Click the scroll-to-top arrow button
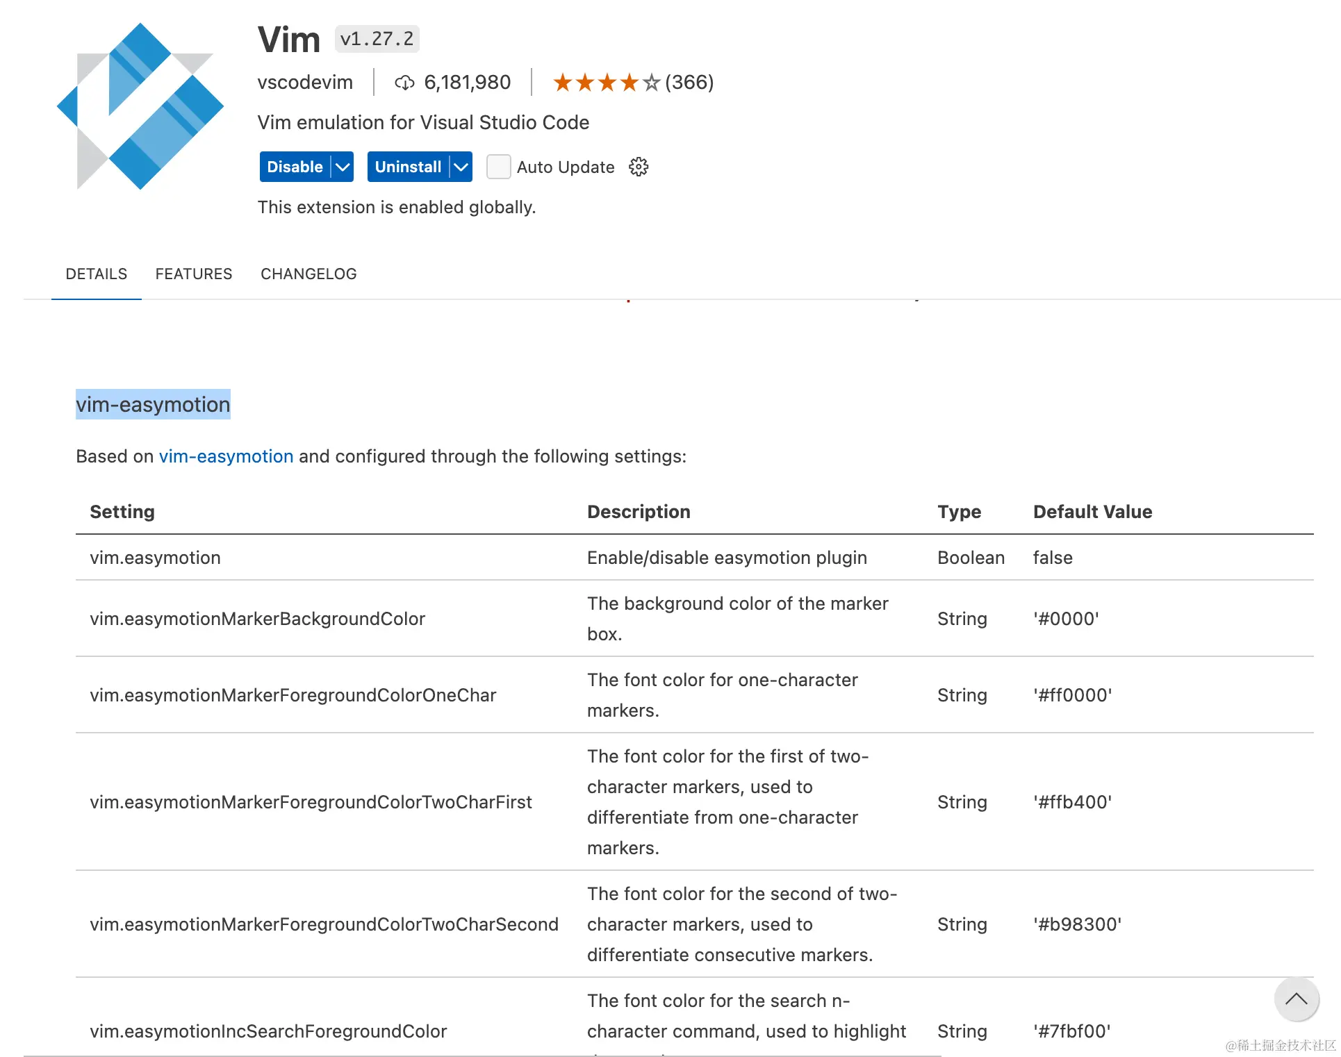This screenshot has height=1057, width=1341. click(1295, 999)
